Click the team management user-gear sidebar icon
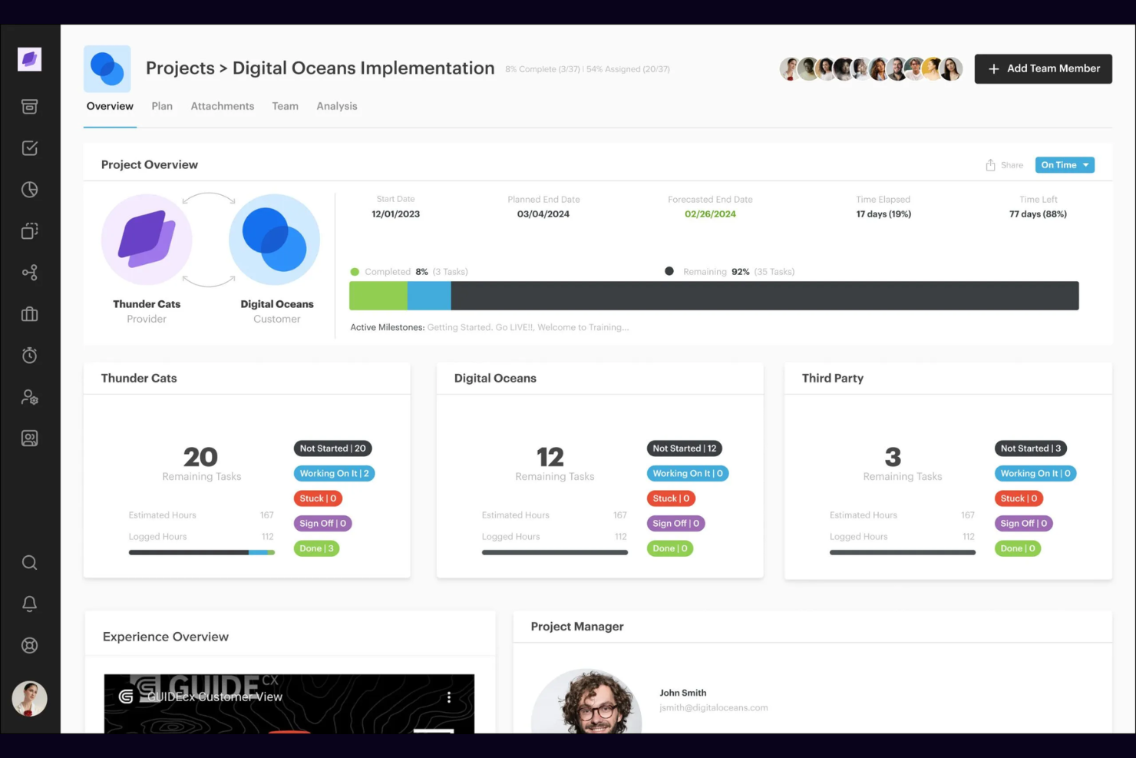 (29, 397)
